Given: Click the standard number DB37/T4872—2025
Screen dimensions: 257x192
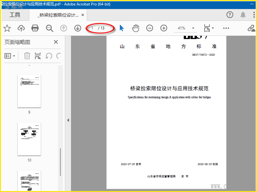Looking at the screenshot, I should pos(204,55).
